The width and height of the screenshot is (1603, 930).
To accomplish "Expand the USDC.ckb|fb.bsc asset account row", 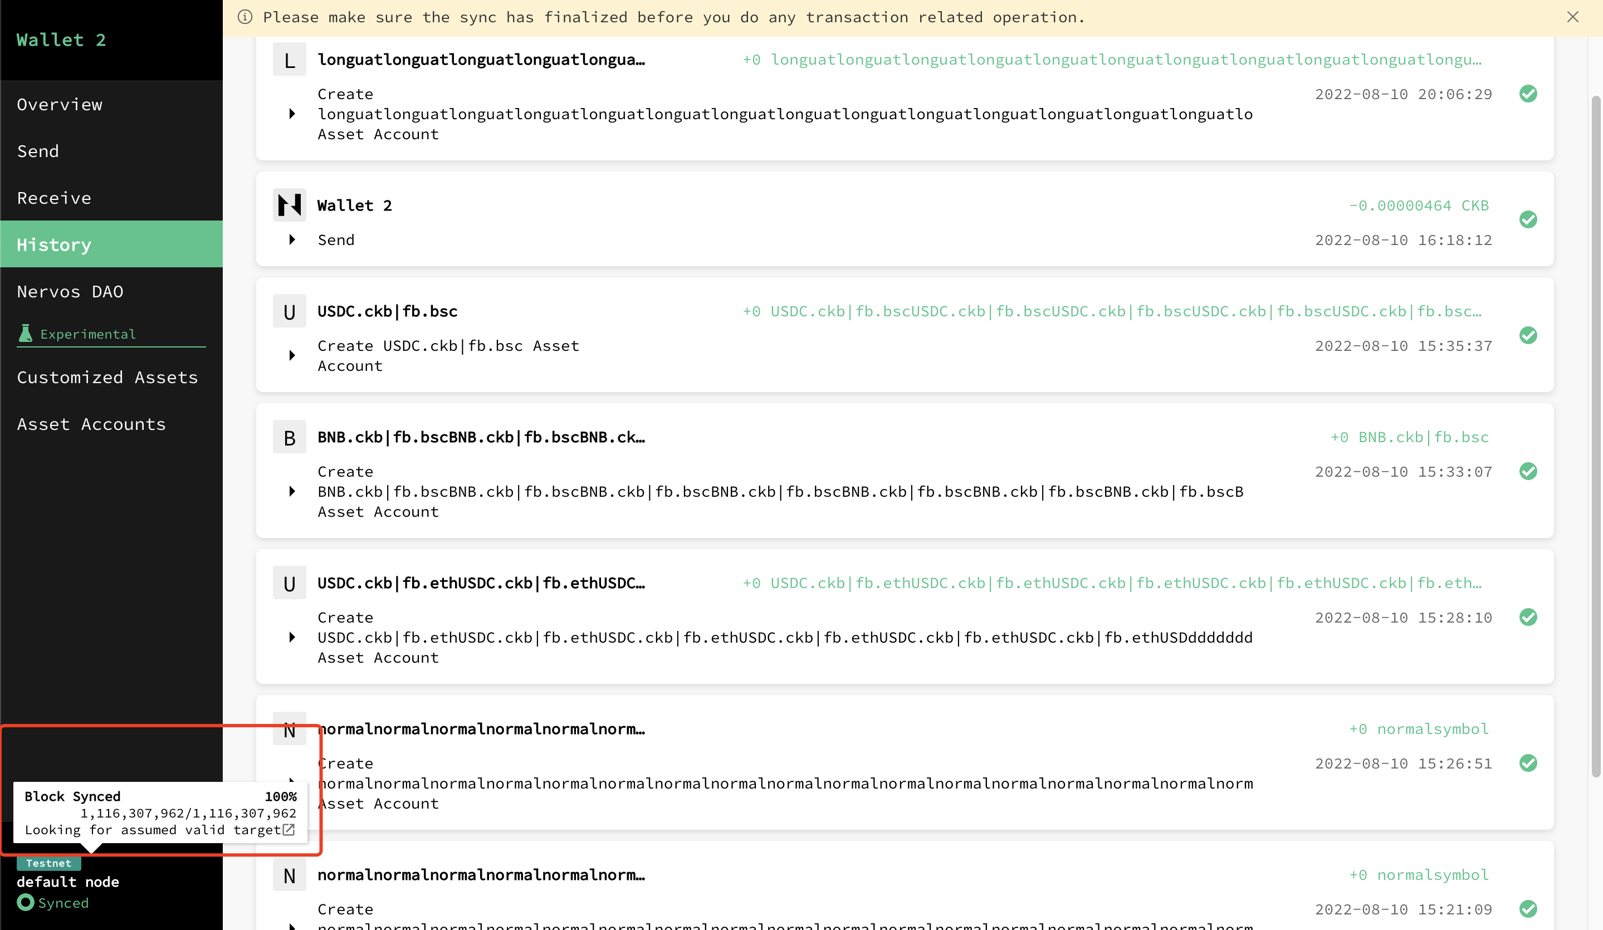I will pos(292,356).
